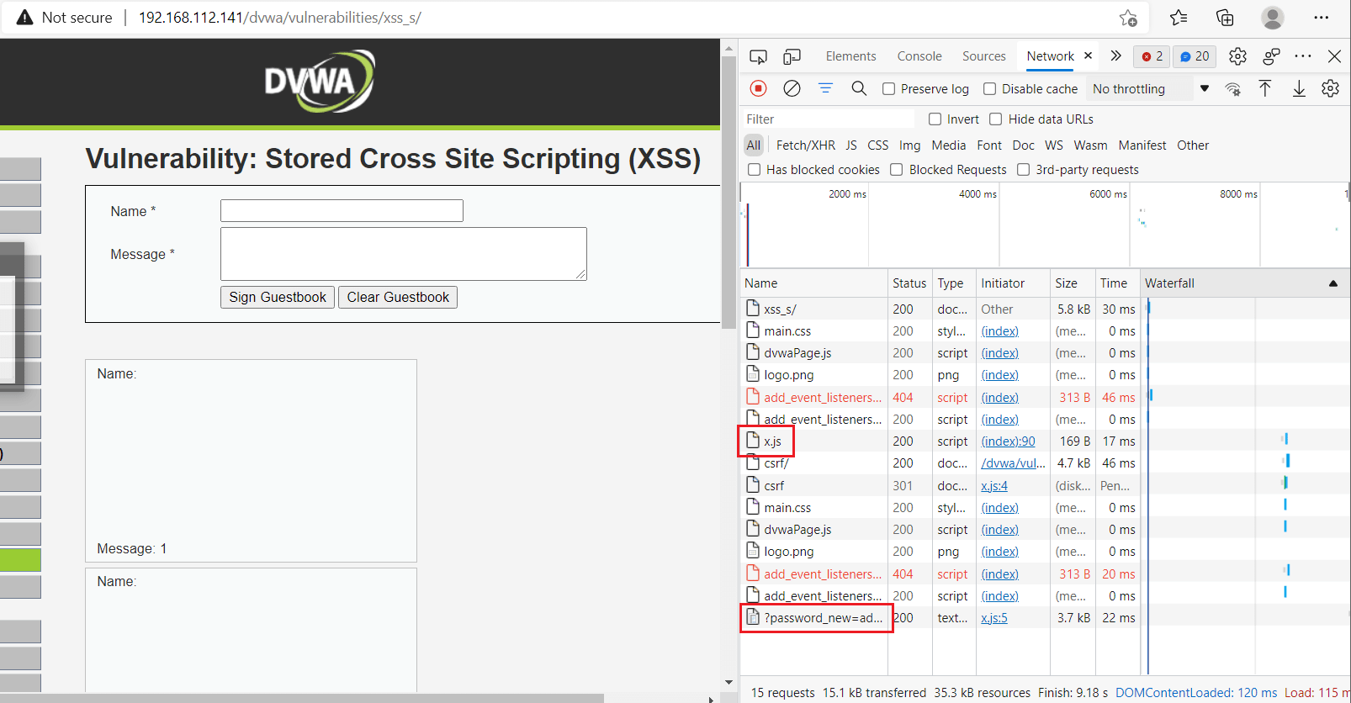Screen dimensions: 1351x703
Task: Open the DevTools feedback icon next to settings gear
Action: click(1271, 56)
